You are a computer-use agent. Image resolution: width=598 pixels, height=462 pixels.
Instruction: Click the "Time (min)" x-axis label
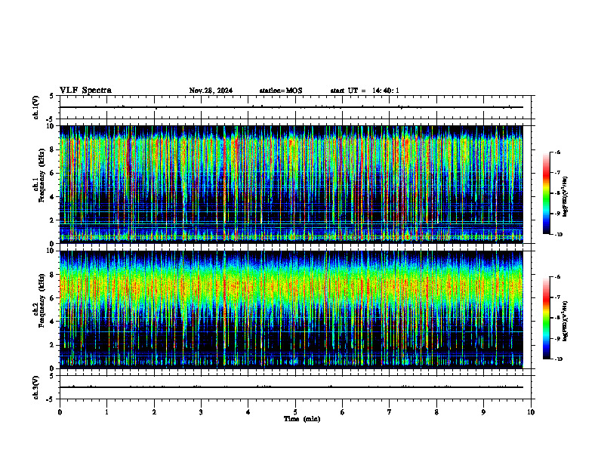click(x=302, y=419)
